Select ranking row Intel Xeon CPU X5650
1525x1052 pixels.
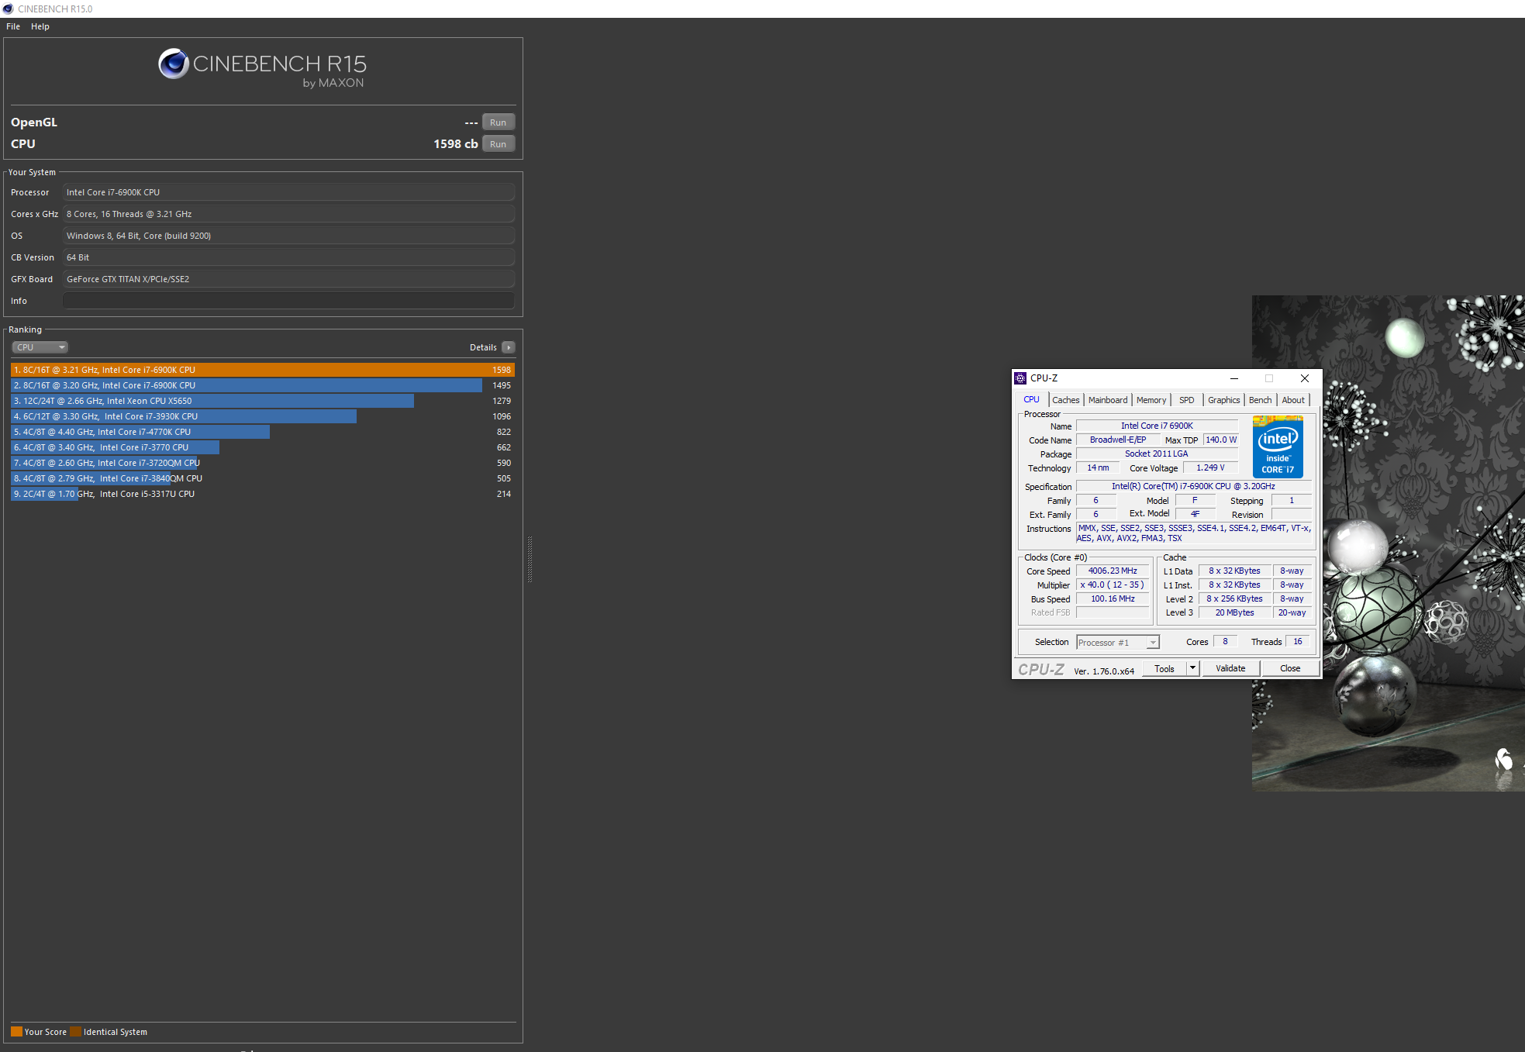click(263, 401)
